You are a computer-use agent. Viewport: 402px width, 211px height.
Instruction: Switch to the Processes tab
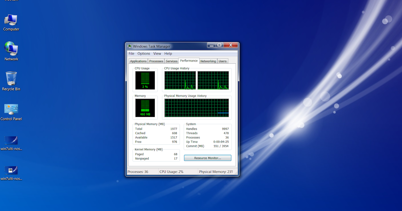click(156, 61)
